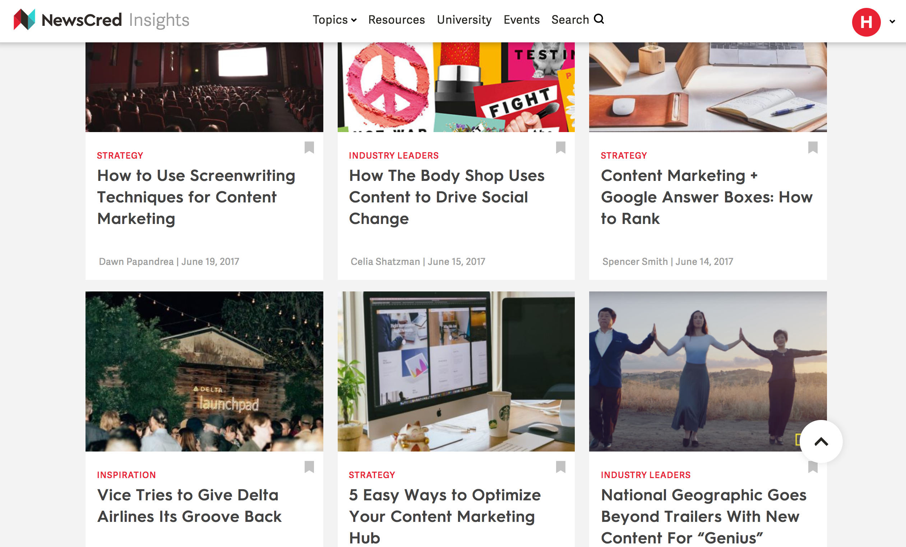Click the scroll-to-top arrow button
The width and height of the screenshot is (906, 547).
tap(821, 441)
